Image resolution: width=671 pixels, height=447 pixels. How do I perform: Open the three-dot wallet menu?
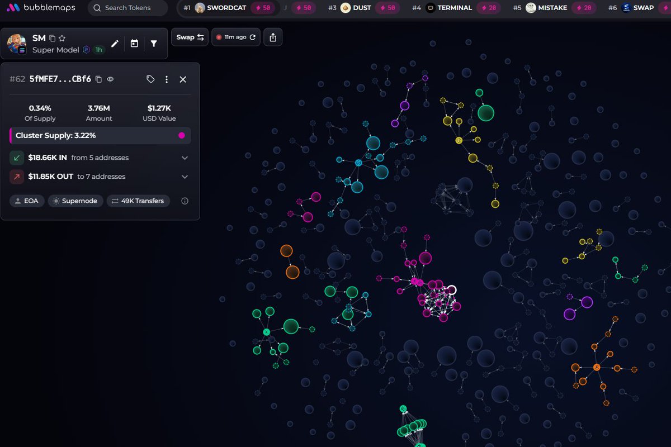(167, 79)
